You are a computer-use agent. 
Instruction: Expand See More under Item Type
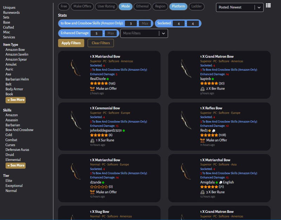(x=15, y=100)
